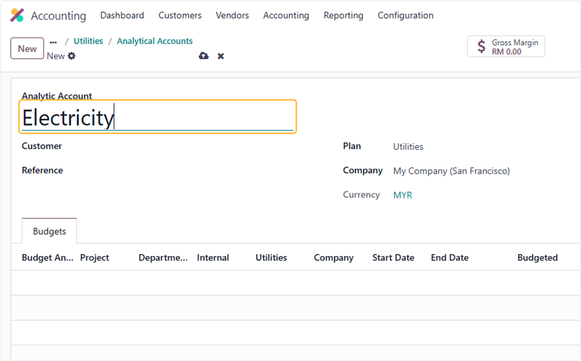Go to Analytical Accounts breadcrumb link
Viewport: 581px width, 361px height.
tap(155, 41)
